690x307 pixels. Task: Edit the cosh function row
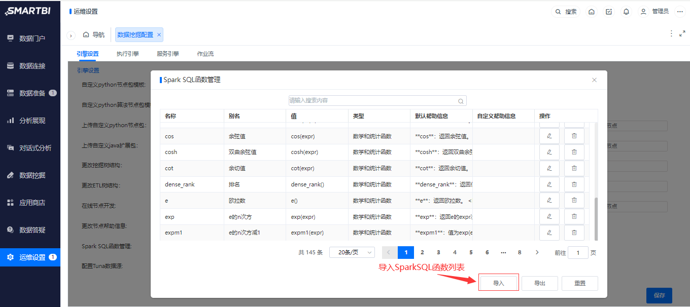(x=549, y=152)
